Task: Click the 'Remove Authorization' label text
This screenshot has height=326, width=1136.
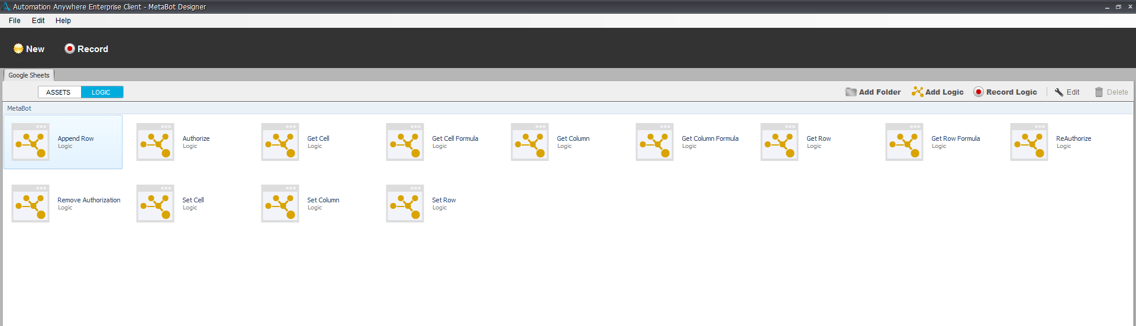Action: [89, 200]
